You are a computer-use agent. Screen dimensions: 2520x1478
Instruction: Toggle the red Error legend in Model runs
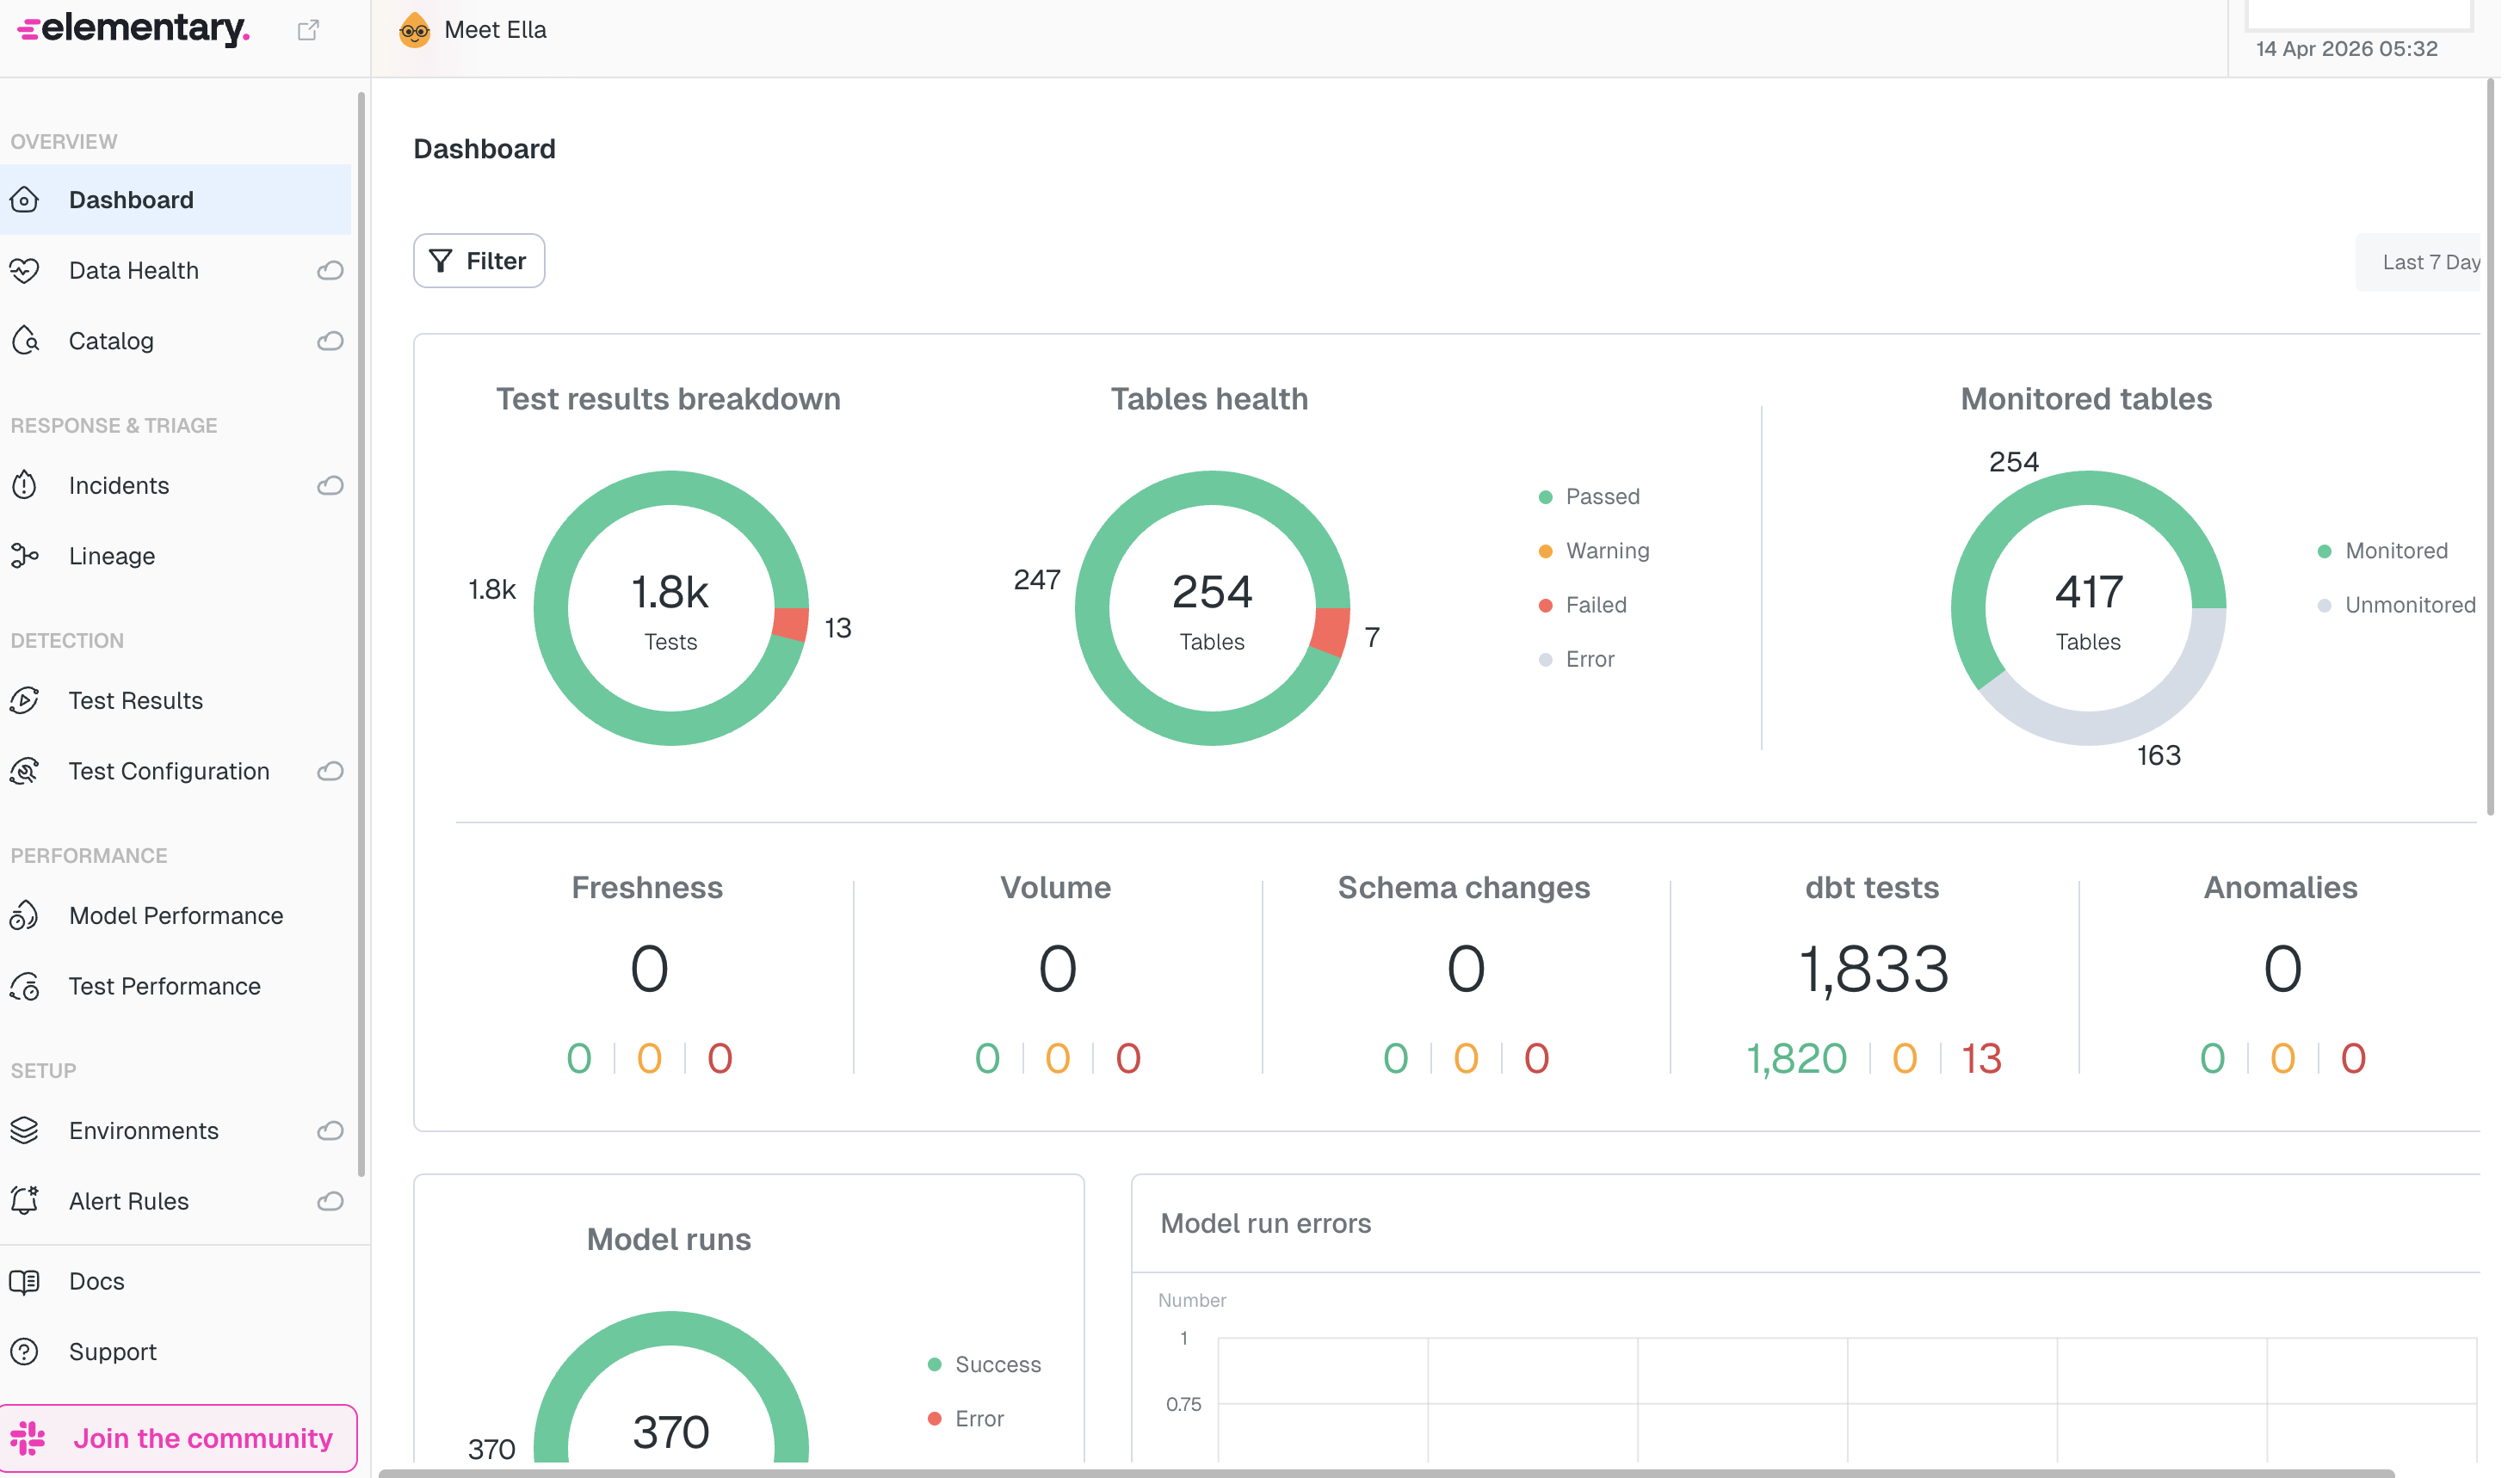click(966, 1418)
